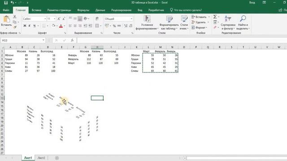Image resolution: width=287 pixels, height=161 pixels.
Task: Switch to the Вставка tab
Action: pyautogui.click(x=36, y=10)
